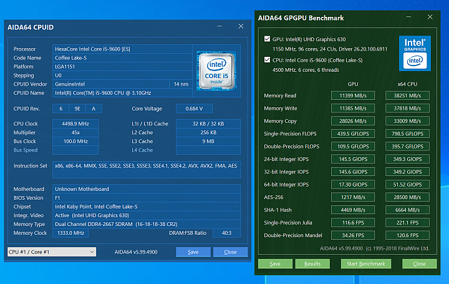Click GPU Single-Precision 439.5 GFLOPS value

(353, 134)
